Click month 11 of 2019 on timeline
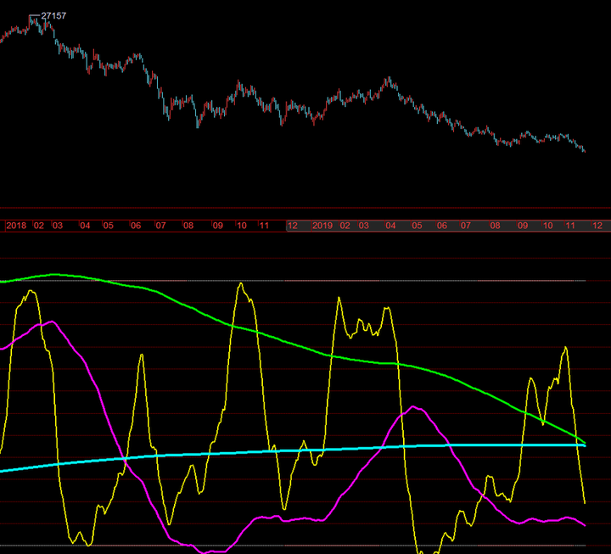Screen dimensions: 611x554 (x=570, y=226)
